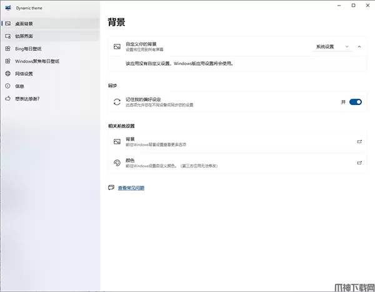Close the Dynamic theme window
Viewport: 375px width, 292px height.
tap(368, 5)
